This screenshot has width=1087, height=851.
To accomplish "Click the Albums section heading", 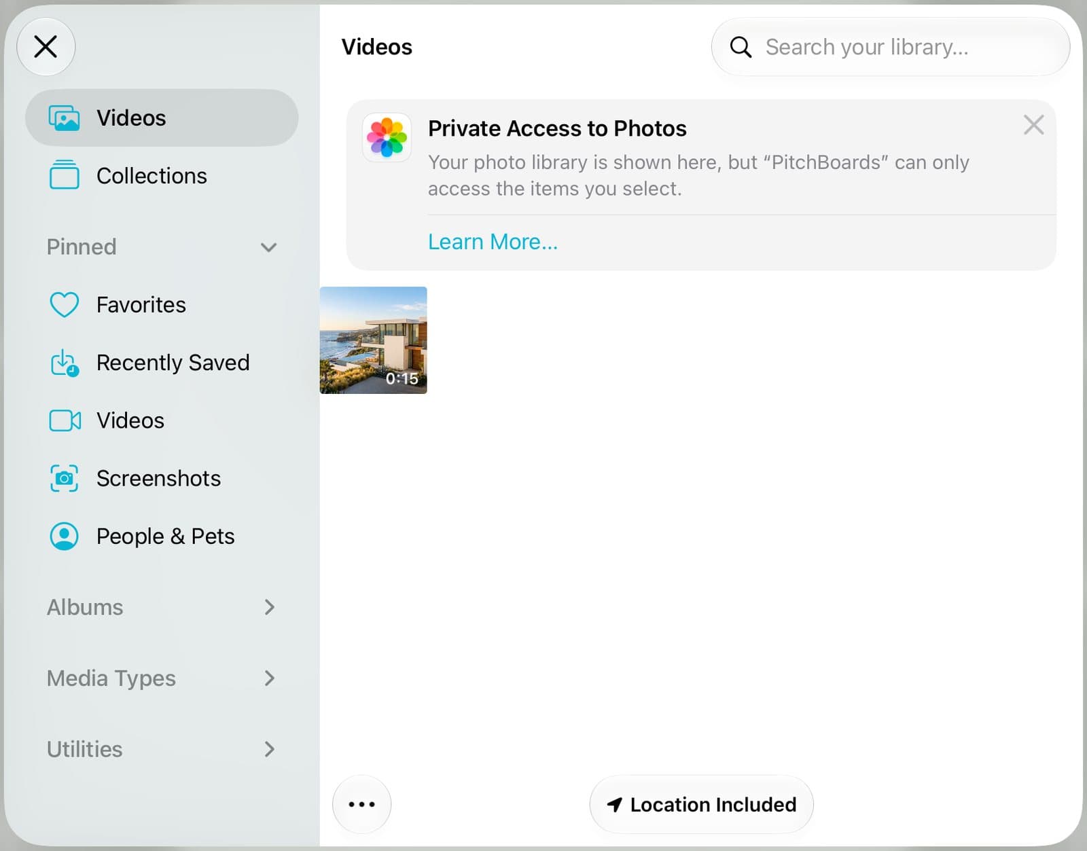I will 85,607.
